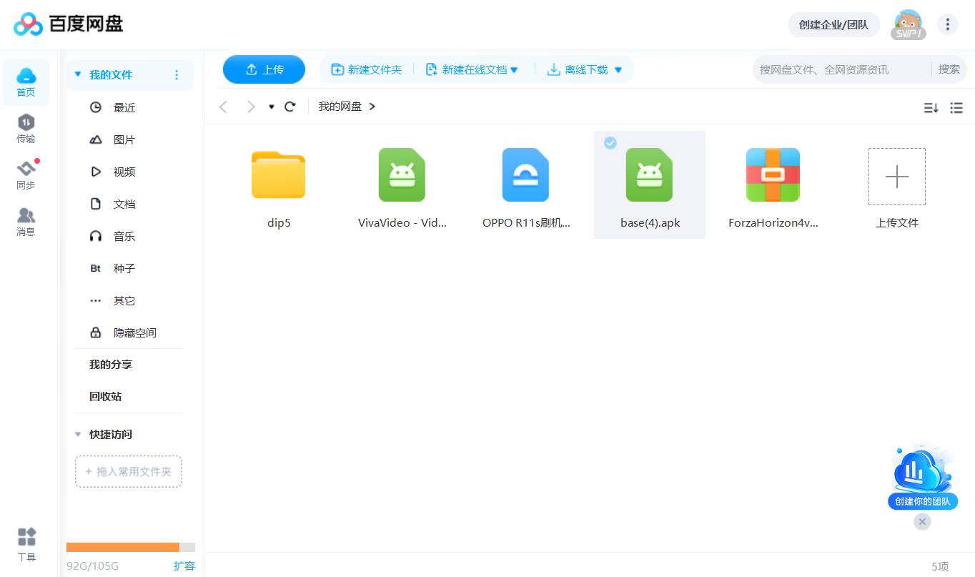This screenshot has width=975, height=577.
Task: Click the 5项 item count text
Action: [x=940, y=566]
